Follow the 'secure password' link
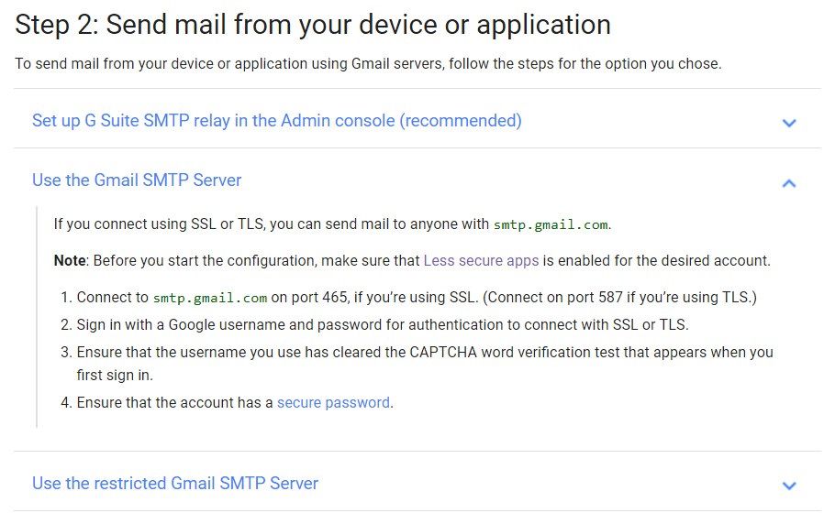The height and width of the screenshot is (524, 835). [333, 402]
